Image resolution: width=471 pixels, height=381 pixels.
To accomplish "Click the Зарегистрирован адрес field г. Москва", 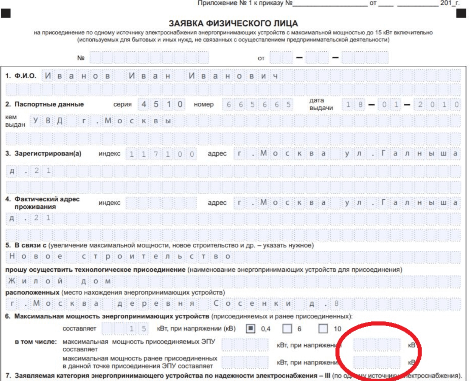I will (347, 154).
